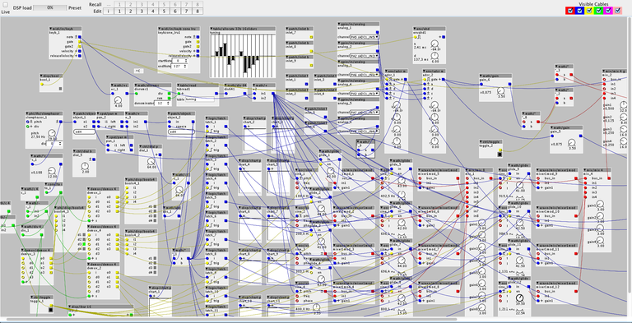Toggle the magenta visible cables checkbox

coord(609,11)
